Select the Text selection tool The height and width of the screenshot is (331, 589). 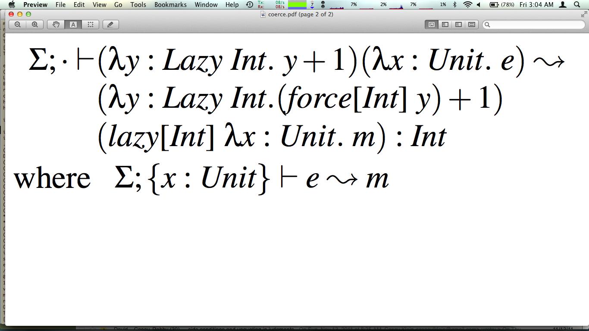pos(73,25)
